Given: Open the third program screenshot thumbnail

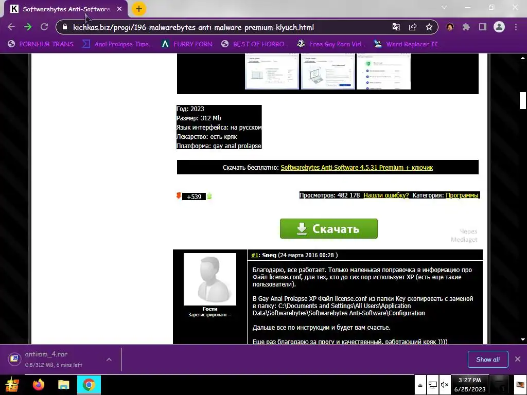Looking at the screenshot, I should (383, 71).
